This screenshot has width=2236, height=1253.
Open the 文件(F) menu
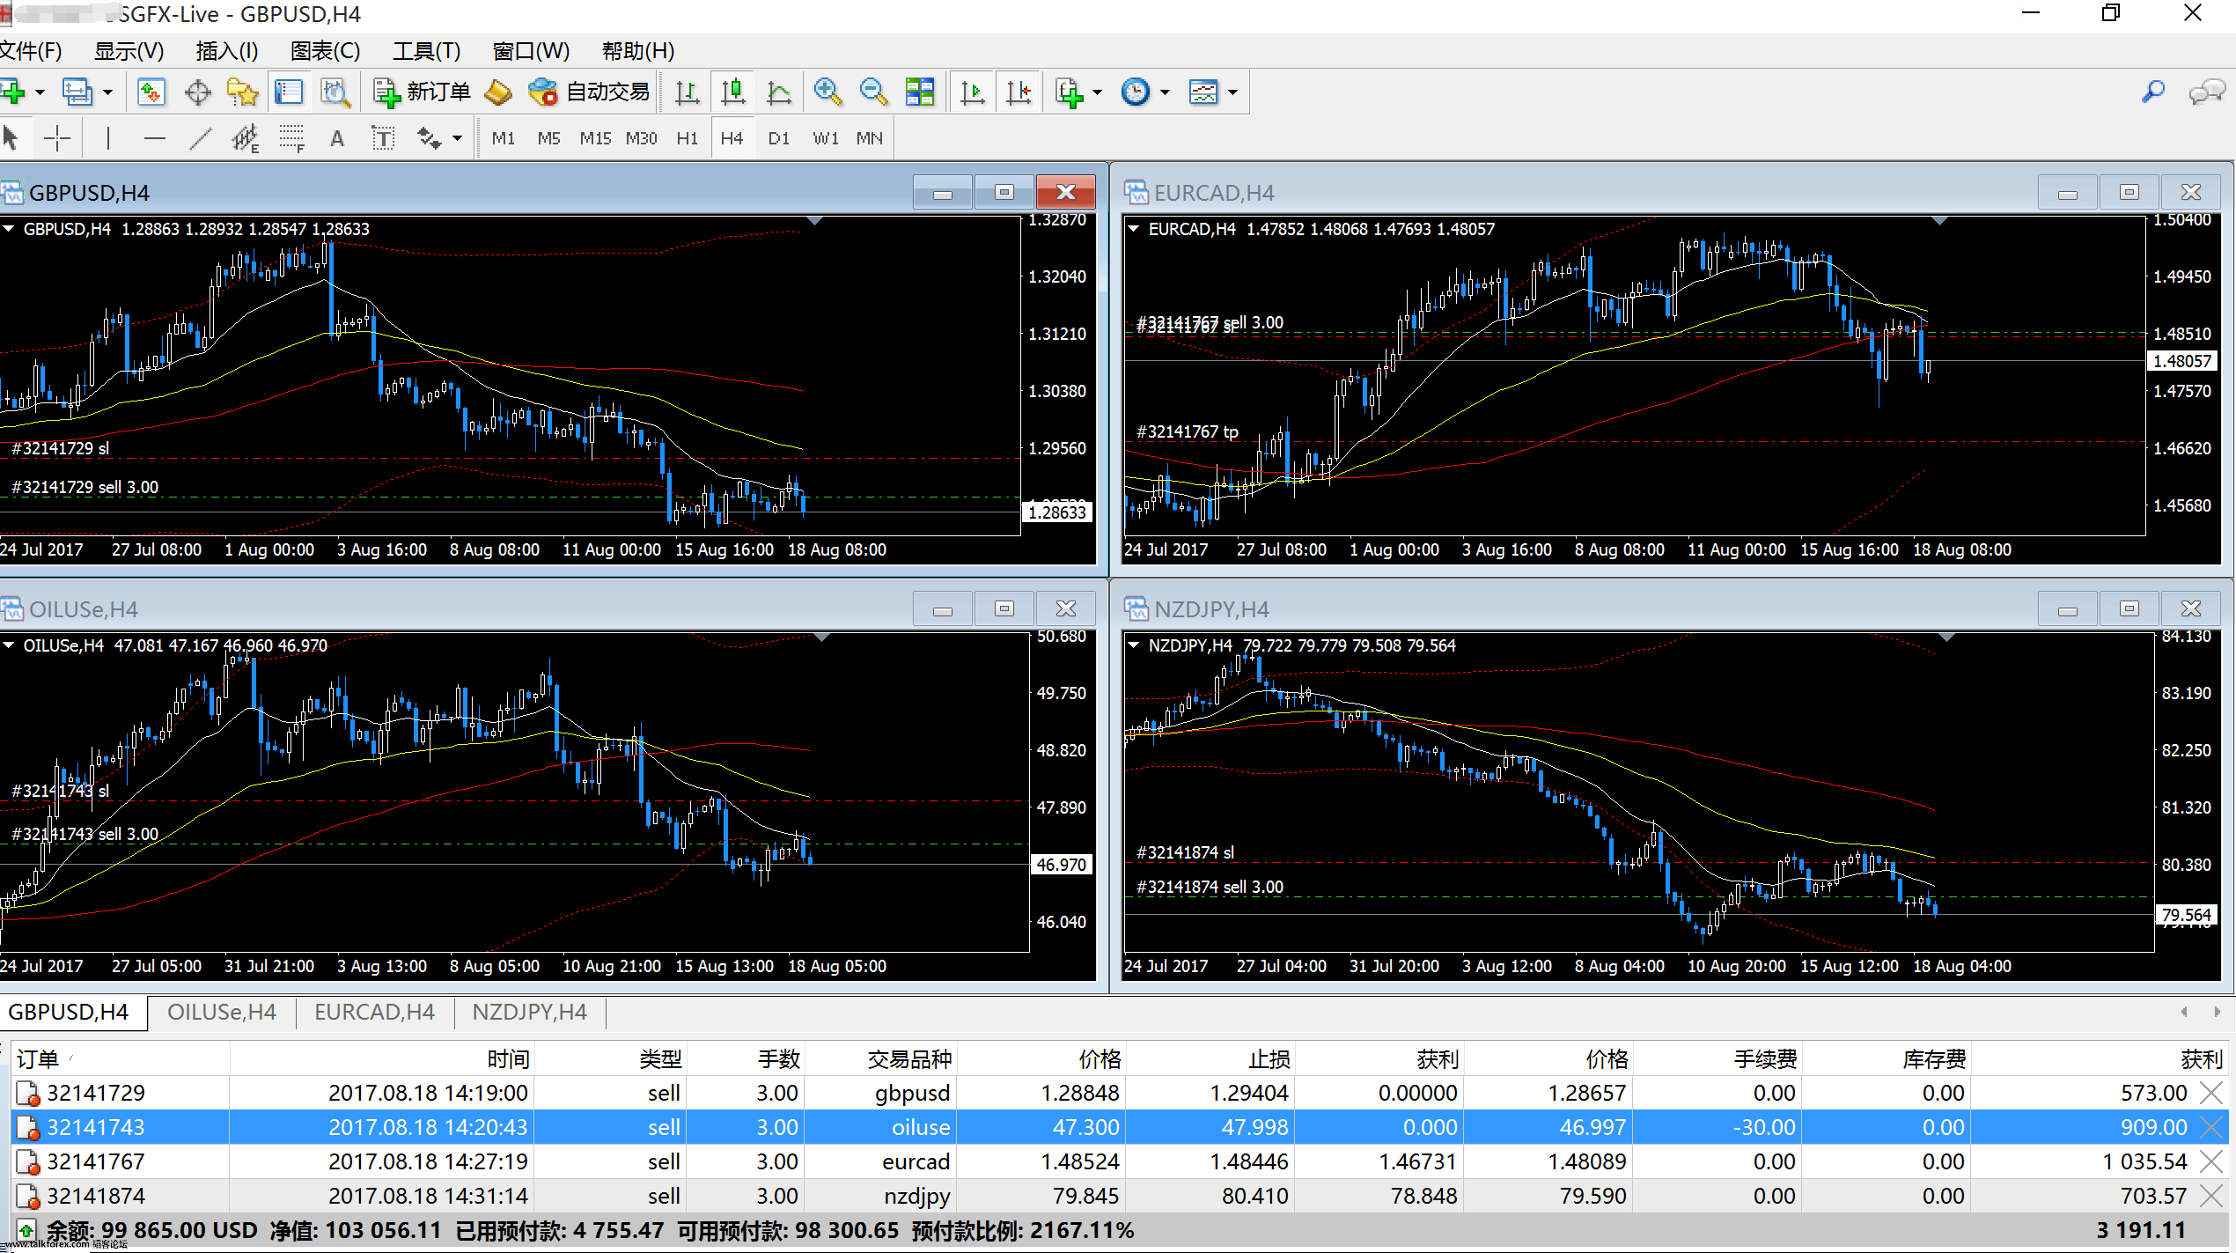(x=31, y=51)
